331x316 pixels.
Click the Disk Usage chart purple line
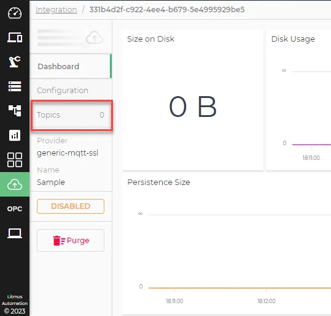coord(311,145)
